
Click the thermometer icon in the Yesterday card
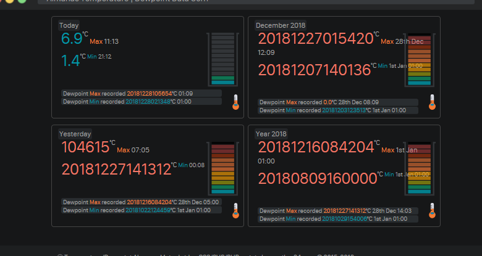tap(236, 210)
